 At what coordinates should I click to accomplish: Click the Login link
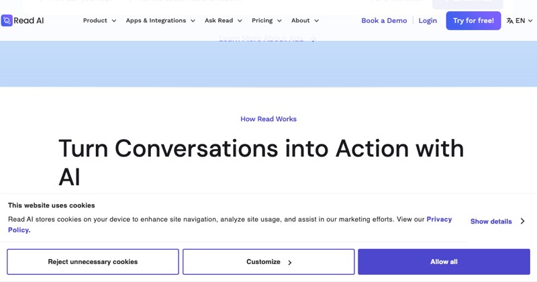[x=428, y=21]
